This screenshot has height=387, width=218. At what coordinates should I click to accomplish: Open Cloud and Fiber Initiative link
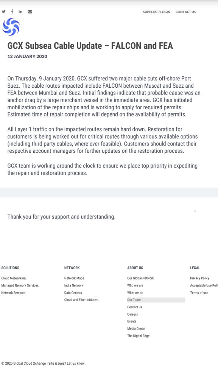81,300
